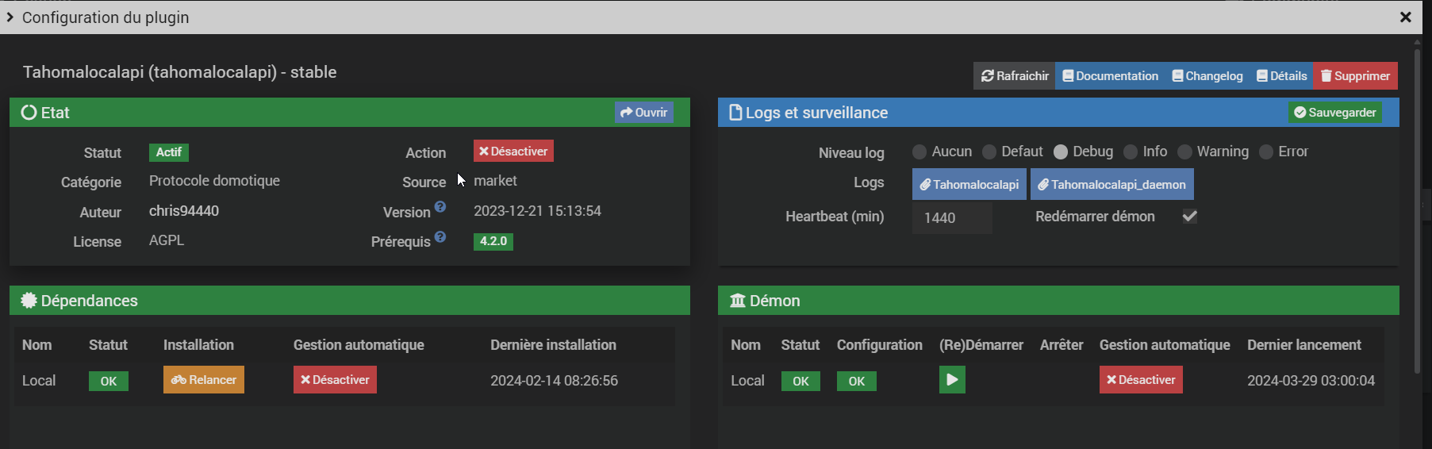
Task: Collapse the Configuration du plugin header chevron
Action: (10, 17)
